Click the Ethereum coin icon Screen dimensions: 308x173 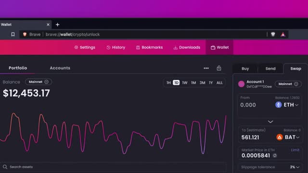point(278,105)
